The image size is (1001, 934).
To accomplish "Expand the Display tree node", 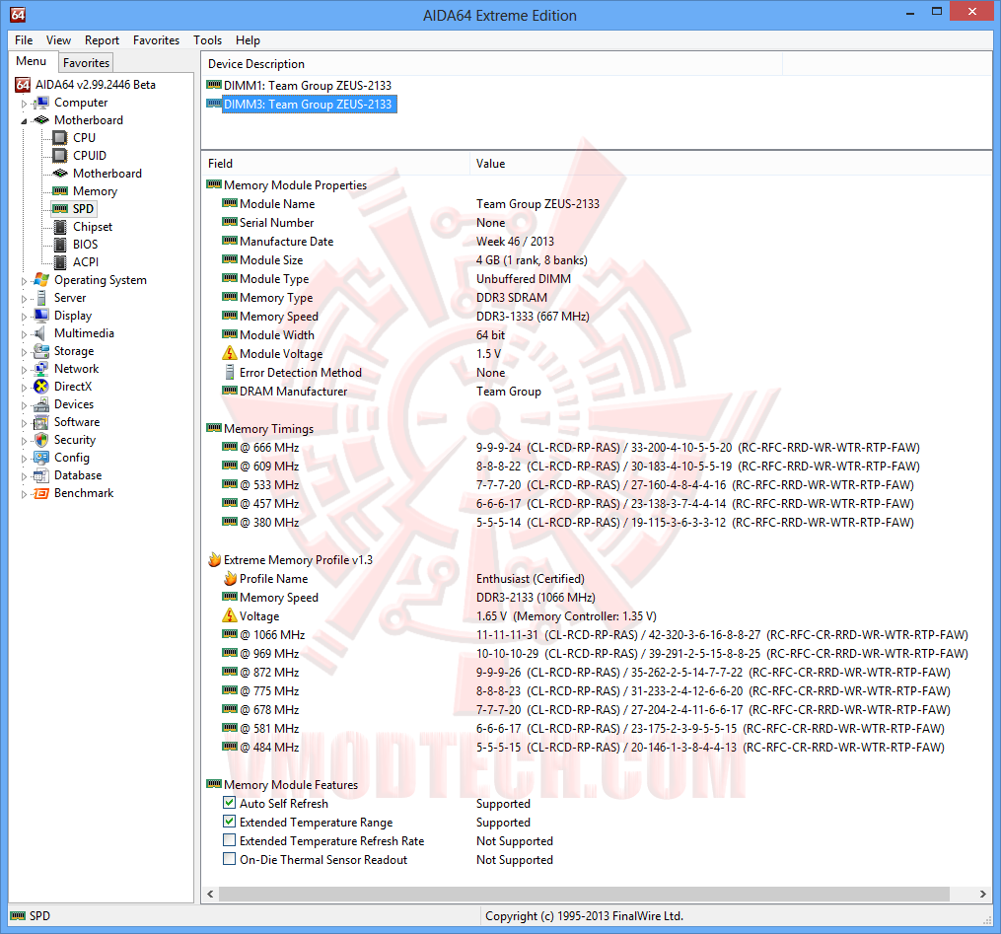I will click(x=25, y=317).
